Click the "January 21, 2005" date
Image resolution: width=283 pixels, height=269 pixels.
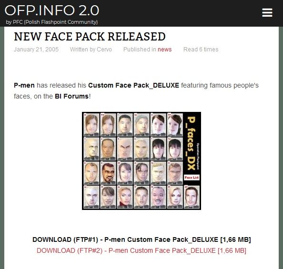pos(36,50)
